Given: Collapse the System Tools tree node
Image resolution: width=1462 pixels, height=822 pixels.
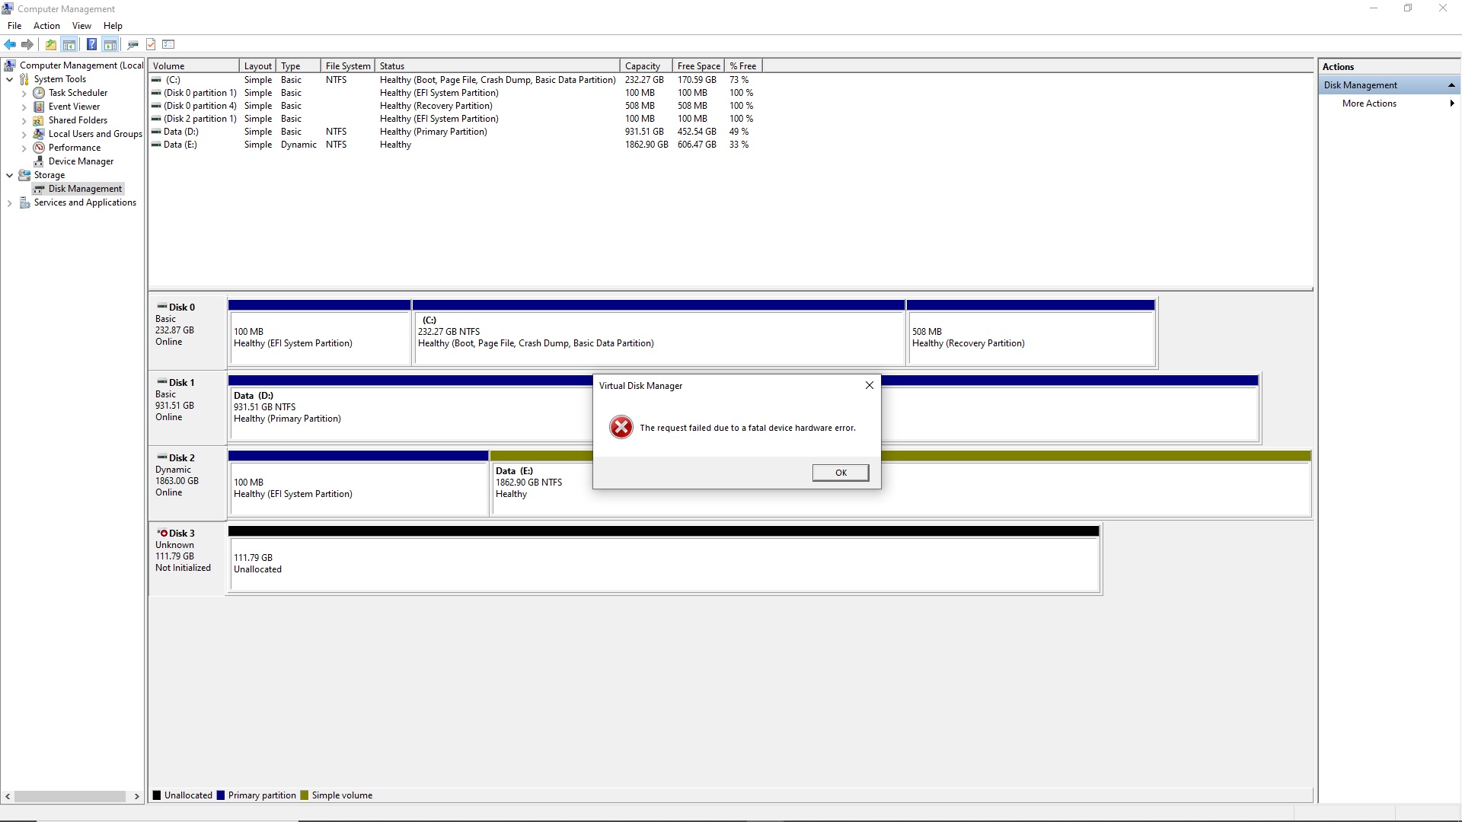Looking at the screenshot, I should point(9,79).
